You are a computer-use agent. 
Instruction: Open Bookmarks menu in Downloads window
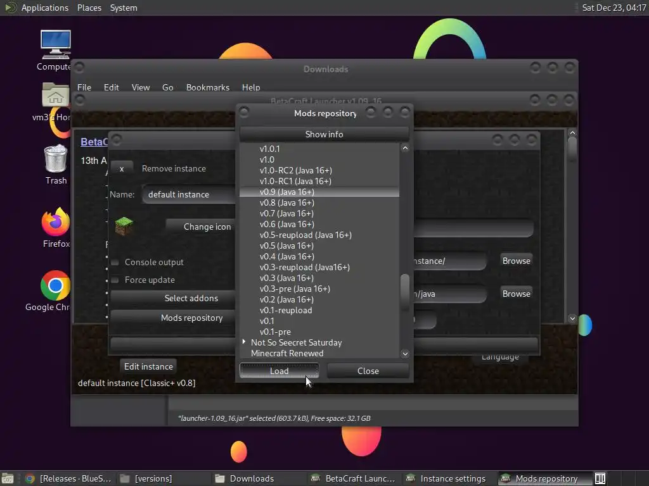point(207,87)
